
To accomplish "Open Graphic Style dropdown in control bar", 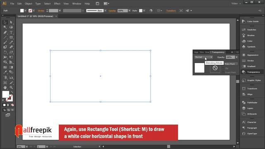I will pyautogui.click(x=144, y=11).
